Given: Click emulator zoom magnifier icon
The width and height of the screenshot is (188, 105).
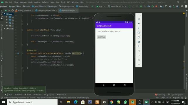Looking at the screenshot, I should [139, 46].
